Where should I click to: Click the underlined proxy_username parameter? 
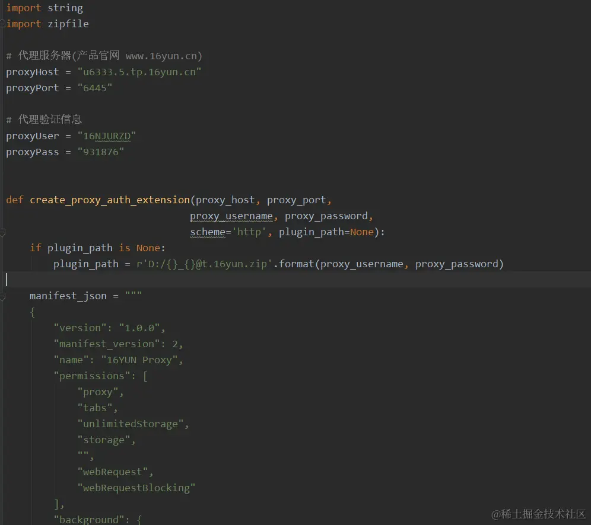click(x=231, y=216)
